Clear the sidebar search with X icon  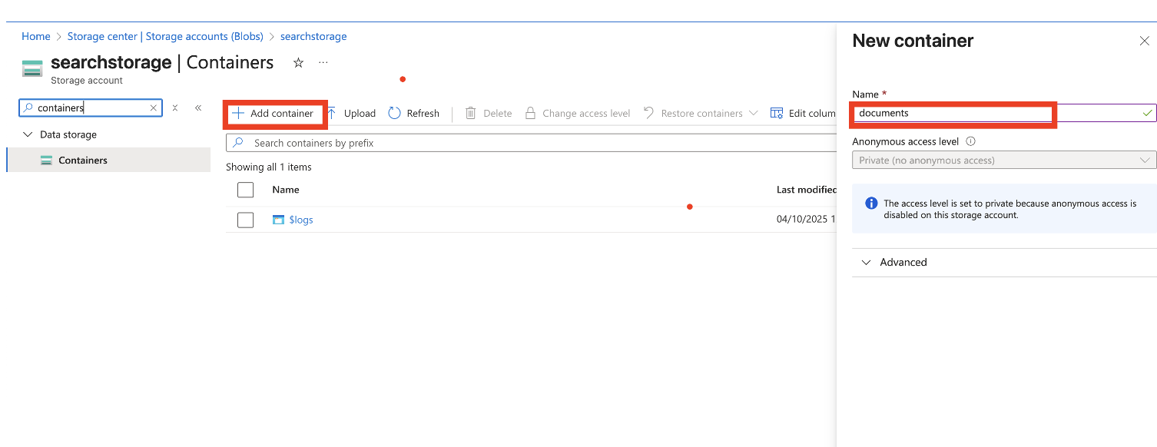tap(154, 108)
